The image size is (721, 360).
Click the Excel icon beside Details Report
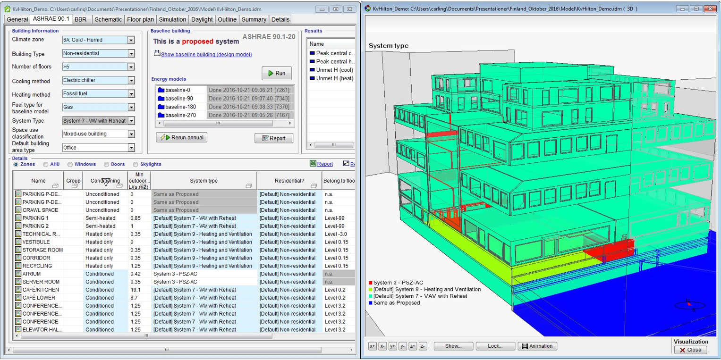click(x=313, y=164)
